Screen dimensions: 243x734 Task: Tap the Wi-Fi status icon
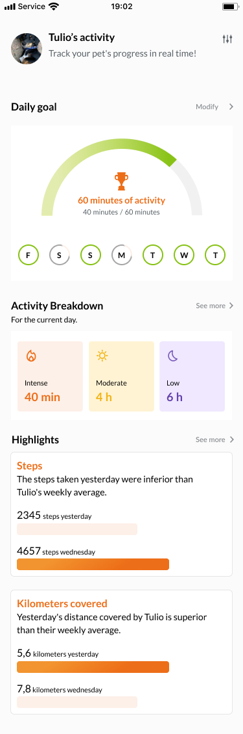point(54,7)
